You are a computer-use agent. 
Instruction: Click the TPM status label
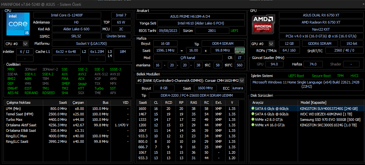click(340, 76)
